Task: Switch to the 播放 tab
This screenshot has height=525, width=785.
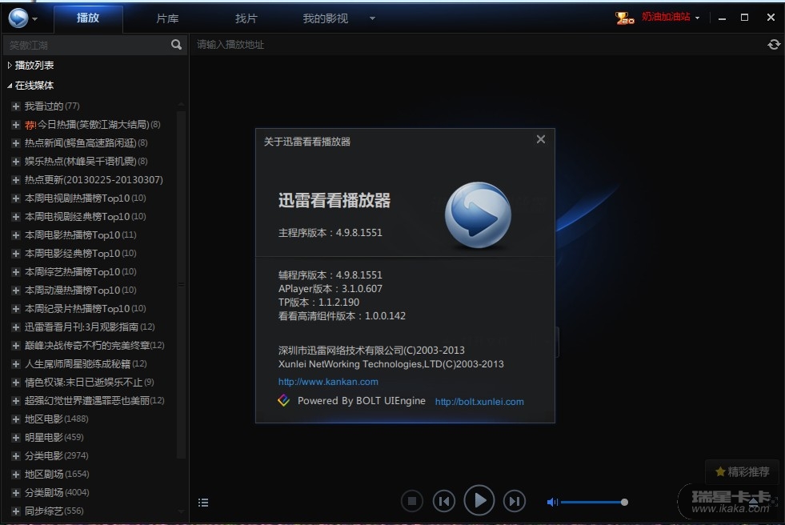Action: click(87, 18)
